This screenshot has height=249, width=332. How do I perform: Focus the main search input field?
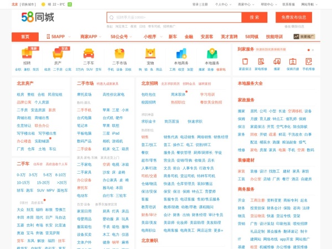(x=174, y=17)
